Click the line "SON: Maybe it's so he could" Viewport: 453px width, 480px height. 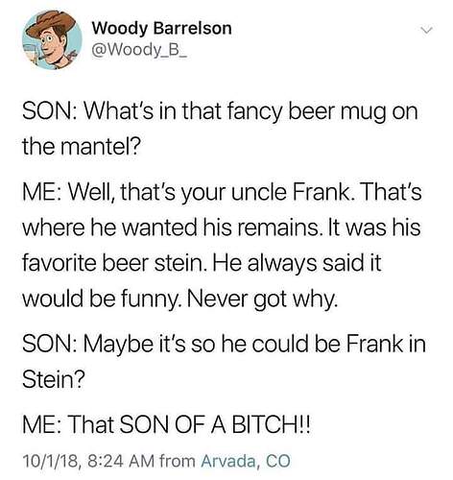click(x=224, y=345)
